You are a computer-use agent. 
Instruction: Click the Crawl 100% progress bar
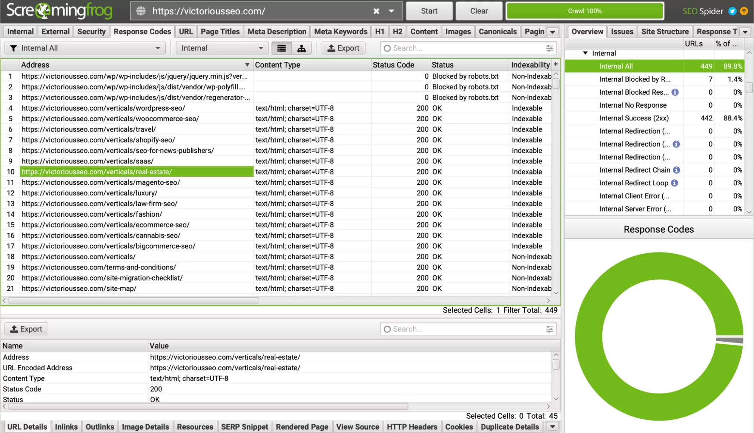(585, 11)
